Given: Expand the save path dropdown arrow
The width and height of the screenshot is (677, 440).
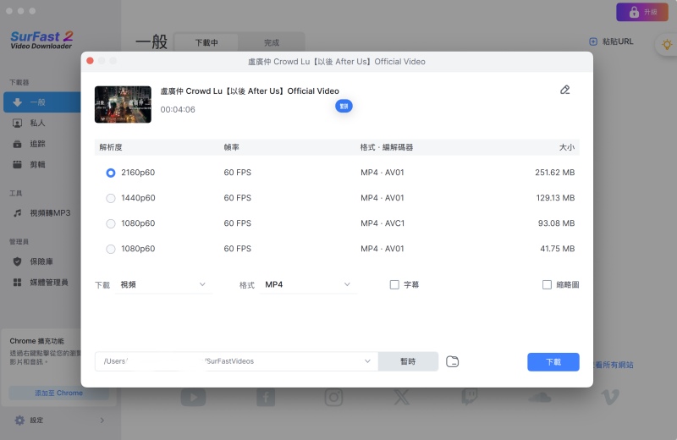Looking at the screenshot, I should click(367, 361).
